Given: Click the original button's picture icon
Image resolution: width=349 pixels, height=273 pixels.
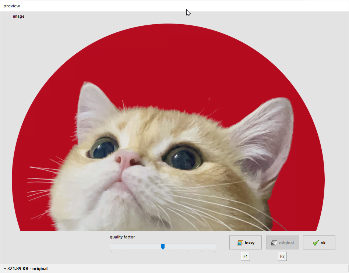Looking at the screenshot, I should pos(274,243).
